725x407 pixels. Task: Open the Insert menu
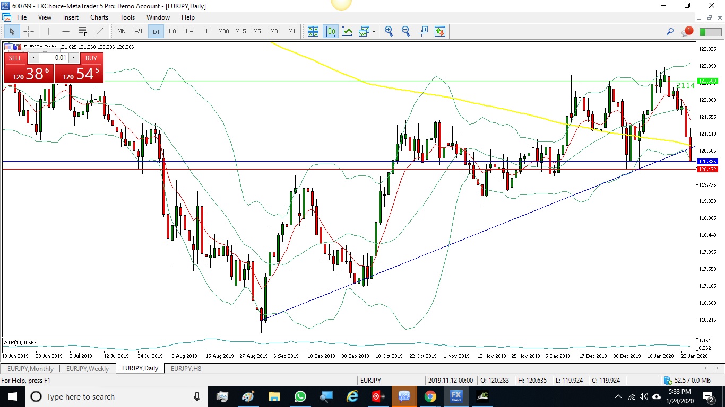coord(71,17)
